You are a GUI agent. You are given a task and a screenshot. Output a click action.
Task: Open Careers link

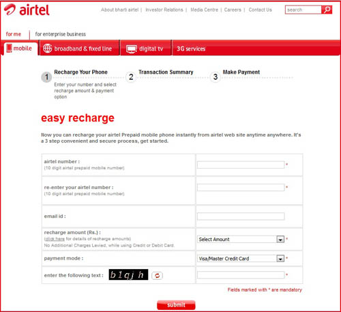(x=233, y=10)
